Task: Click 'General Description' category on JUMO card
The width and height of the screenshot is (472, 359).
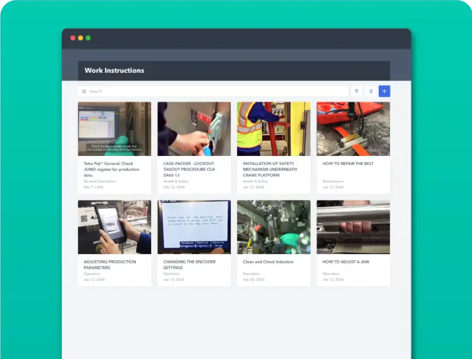Action: click(x=99, y=181)
